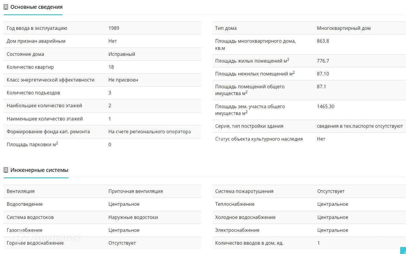The image size is (406, 254).
Task: Click the На счете регионального оператора value
Action: coord(150,132)
